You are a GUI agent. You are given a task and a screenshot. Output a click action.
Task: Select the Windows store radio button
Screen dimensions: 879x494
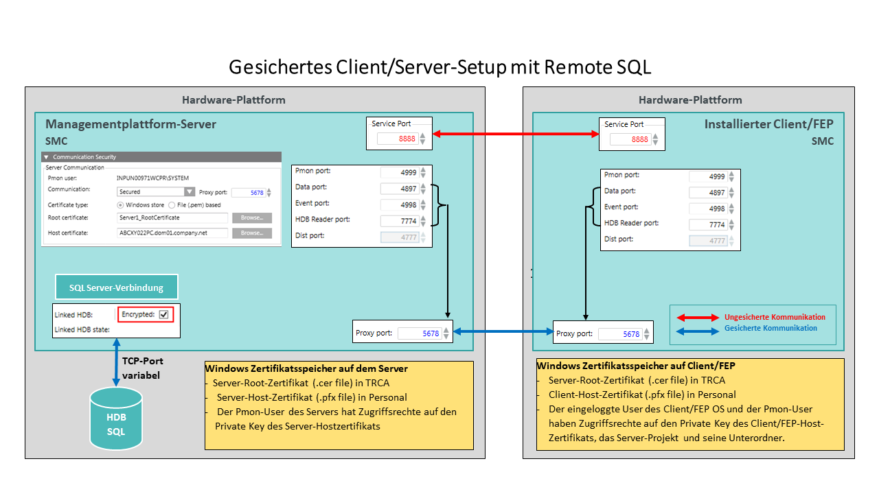tap(120, 205)
